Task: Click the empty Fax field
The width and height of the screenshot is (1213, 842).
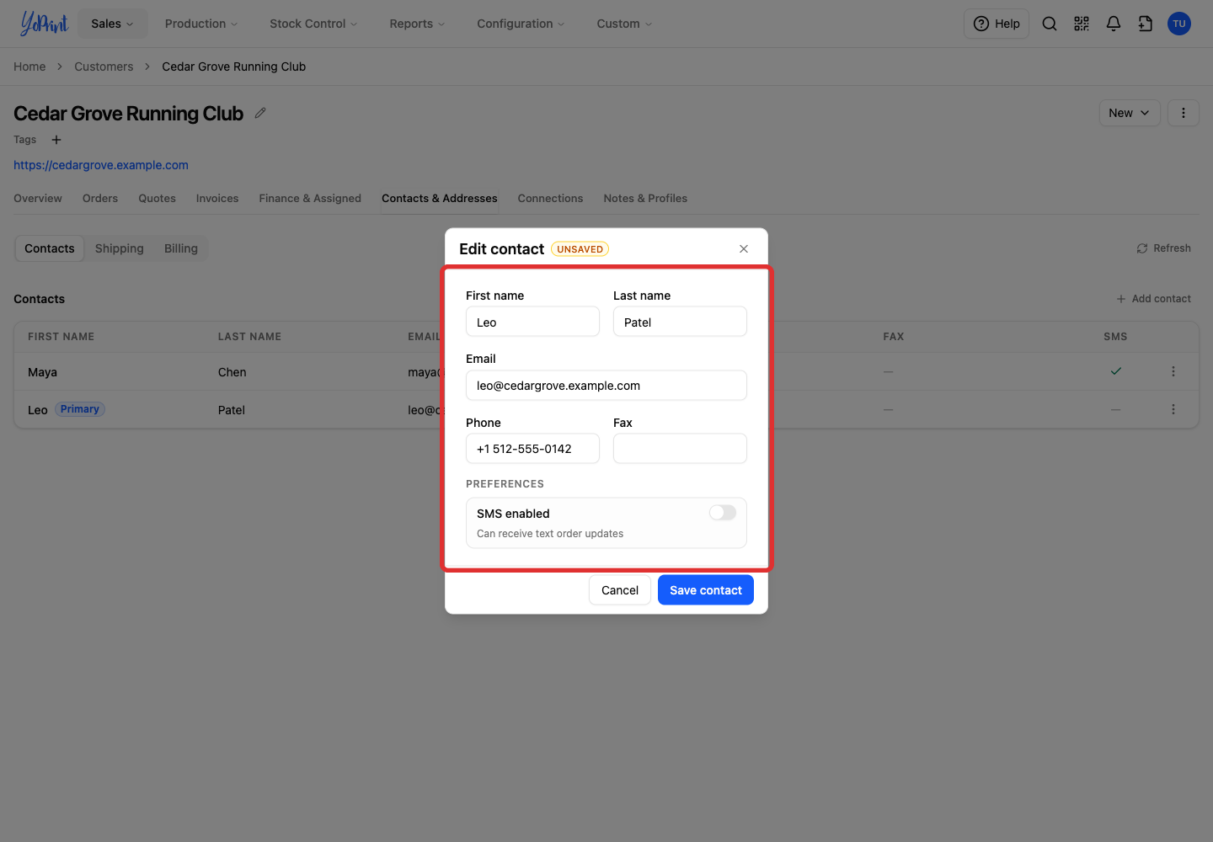Action: click(680, 449)
